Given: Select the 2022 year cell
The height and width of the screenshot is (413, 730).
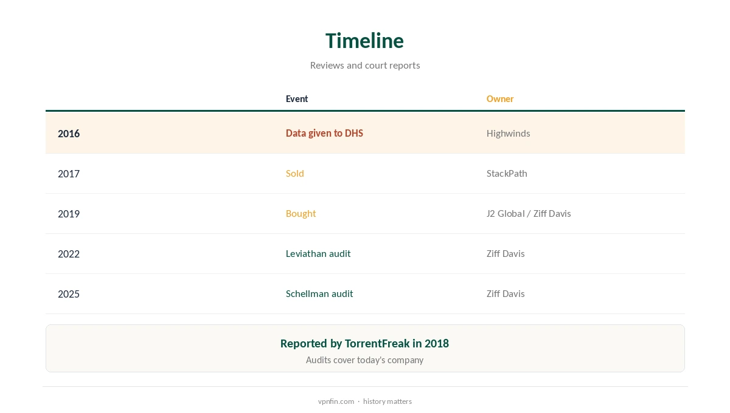Looking at the screenshot, I should tap(69, 254).
